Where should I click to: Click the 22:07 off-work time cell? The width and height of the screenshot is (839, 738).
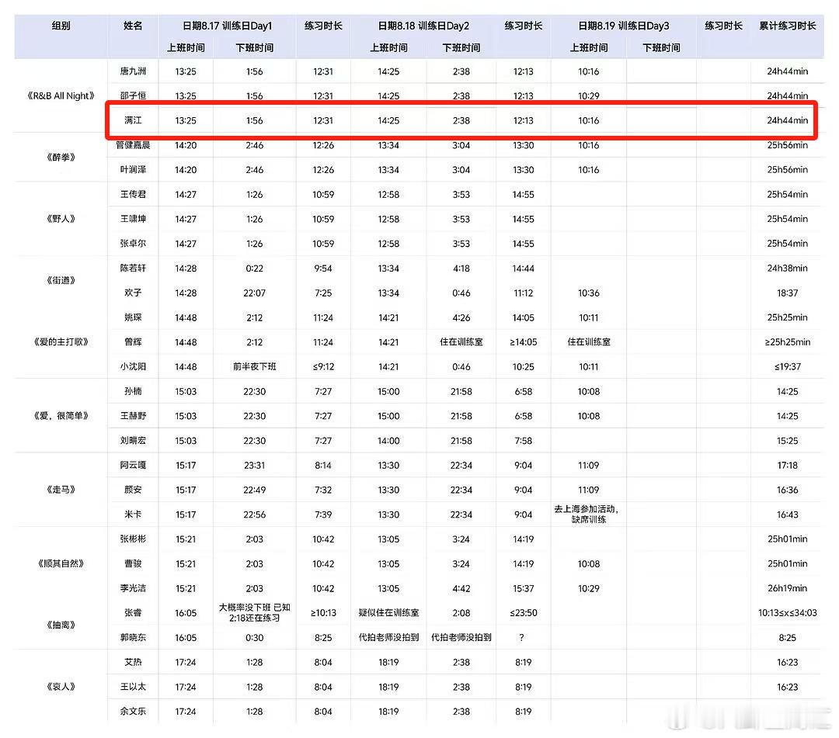254,293
